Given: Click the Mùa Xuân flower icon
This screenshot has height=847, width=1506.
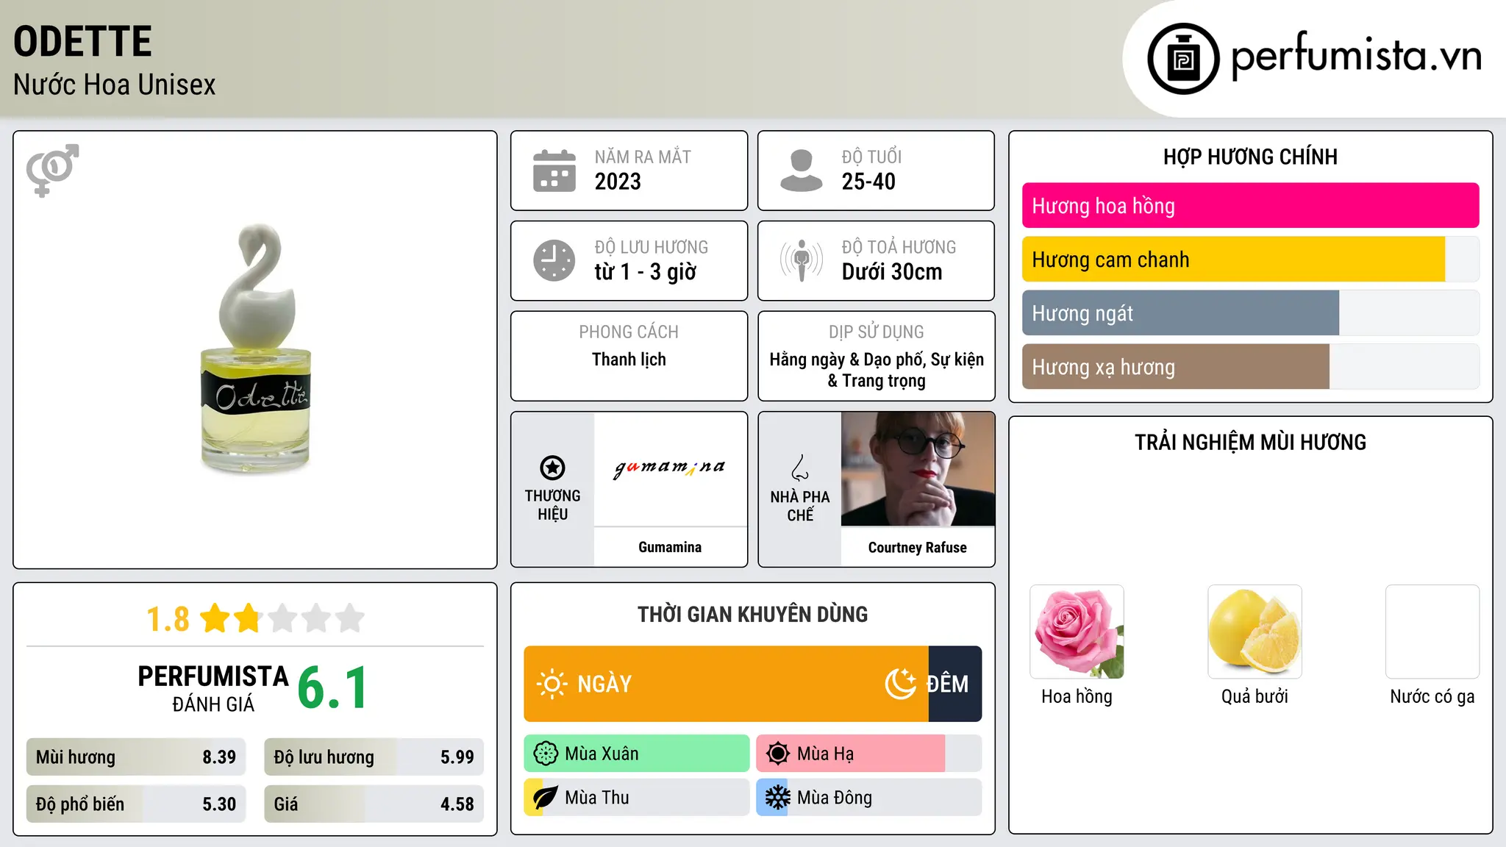Looking at the screenshot, I should [546, 754].
